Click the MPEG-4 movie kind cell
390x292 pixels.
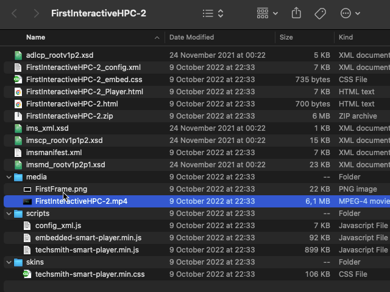click(364, 201)
